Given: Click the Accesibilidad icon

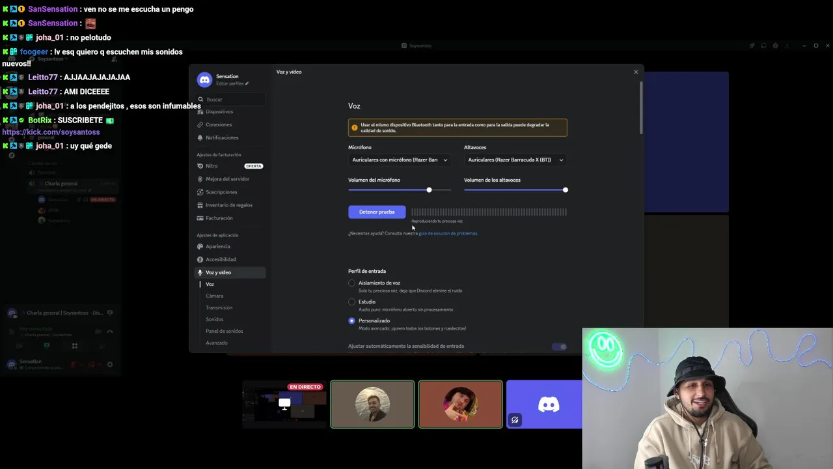Looking at the screenshot, I should 200,259.
